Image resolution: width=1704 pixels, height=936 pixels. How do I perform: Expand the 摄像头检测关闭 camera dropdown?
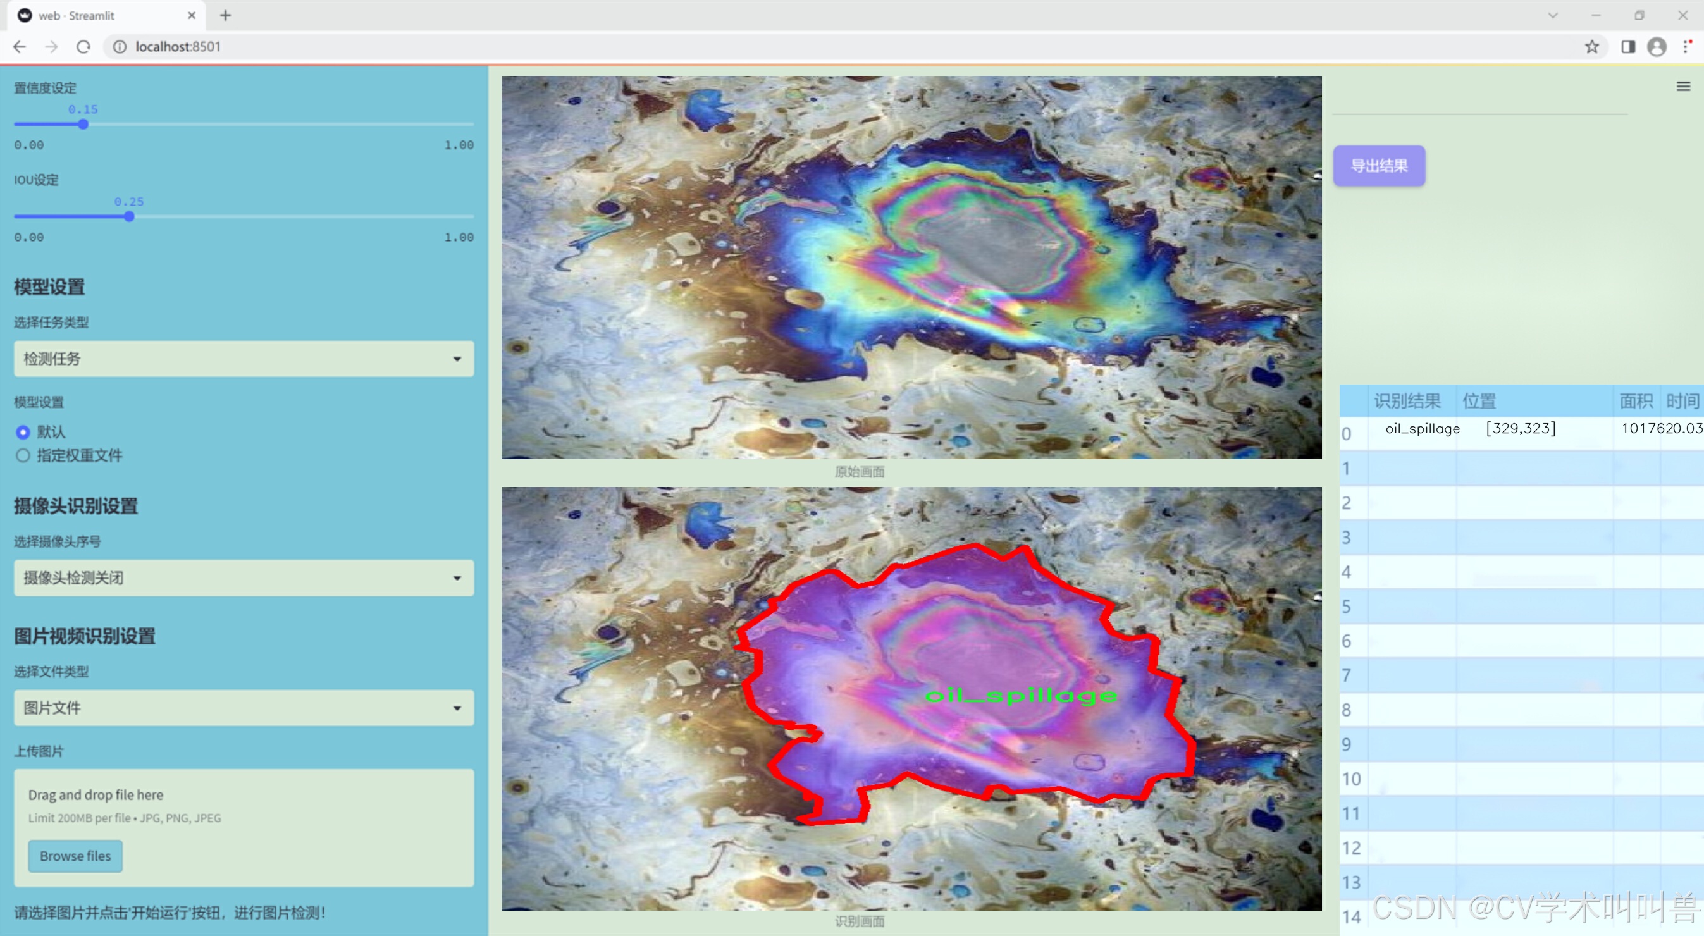click(244, 577)
